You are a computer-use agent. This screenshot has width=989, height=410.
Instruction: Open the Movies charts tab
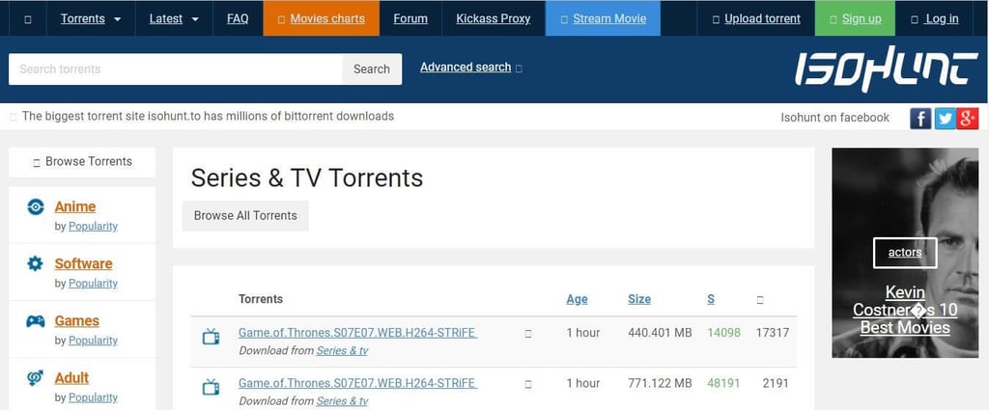(321, 18)
